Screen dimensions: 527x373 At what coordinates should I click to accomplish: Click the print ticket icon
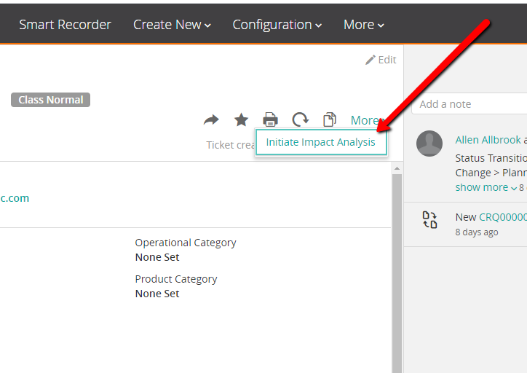pyautogui.click(x=270, y=119)
